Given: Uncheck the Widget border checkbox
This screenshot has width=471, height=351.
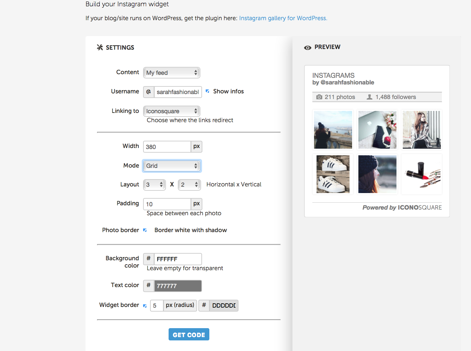Looking at the screenshot, I should coord(145,306).
